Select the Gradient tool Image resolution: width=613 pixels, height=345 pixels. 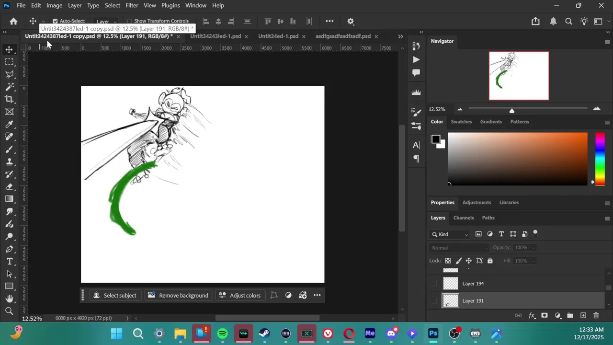coord(9,199)
